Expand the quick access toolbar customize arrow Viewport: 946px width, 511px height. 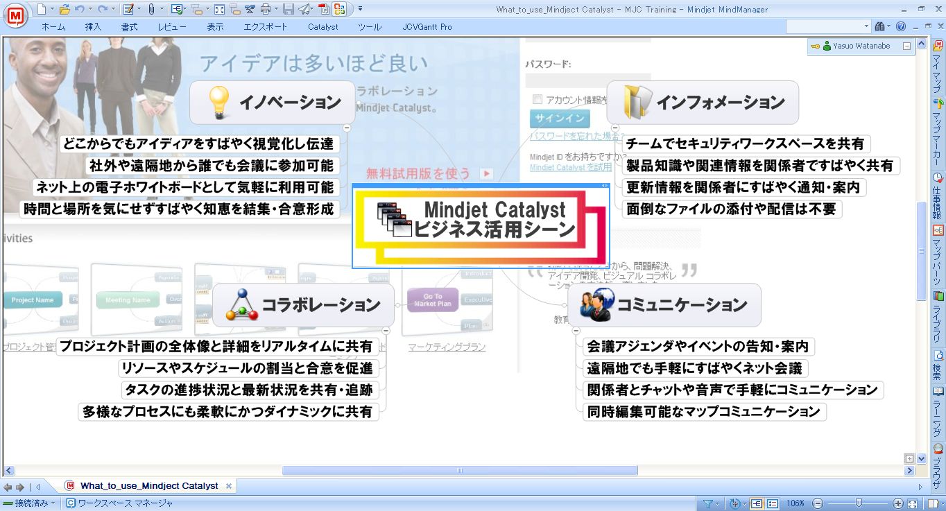(360, 9)
